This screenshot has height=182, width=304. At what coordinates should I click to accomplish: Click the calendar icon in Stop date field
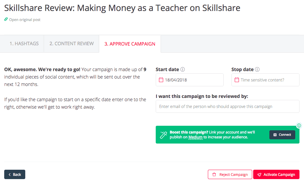point(237,80)
